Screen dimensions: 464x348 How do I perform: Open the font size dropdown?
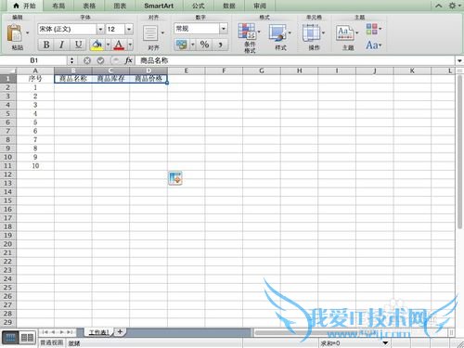(x=129, y=30)
